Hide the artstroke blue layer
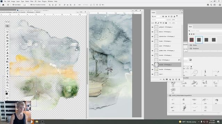The height and width of the screenshot is (124, 222). [153, 37]
